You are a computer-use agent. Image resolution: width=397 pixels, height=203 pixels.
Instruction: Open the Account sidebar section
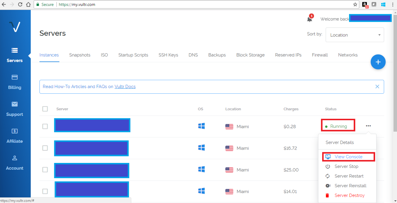tap(15, 163)
